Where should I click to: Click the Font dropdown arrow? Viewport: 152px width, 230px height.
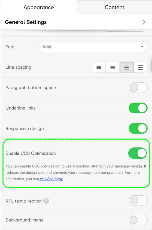point(142,47)
